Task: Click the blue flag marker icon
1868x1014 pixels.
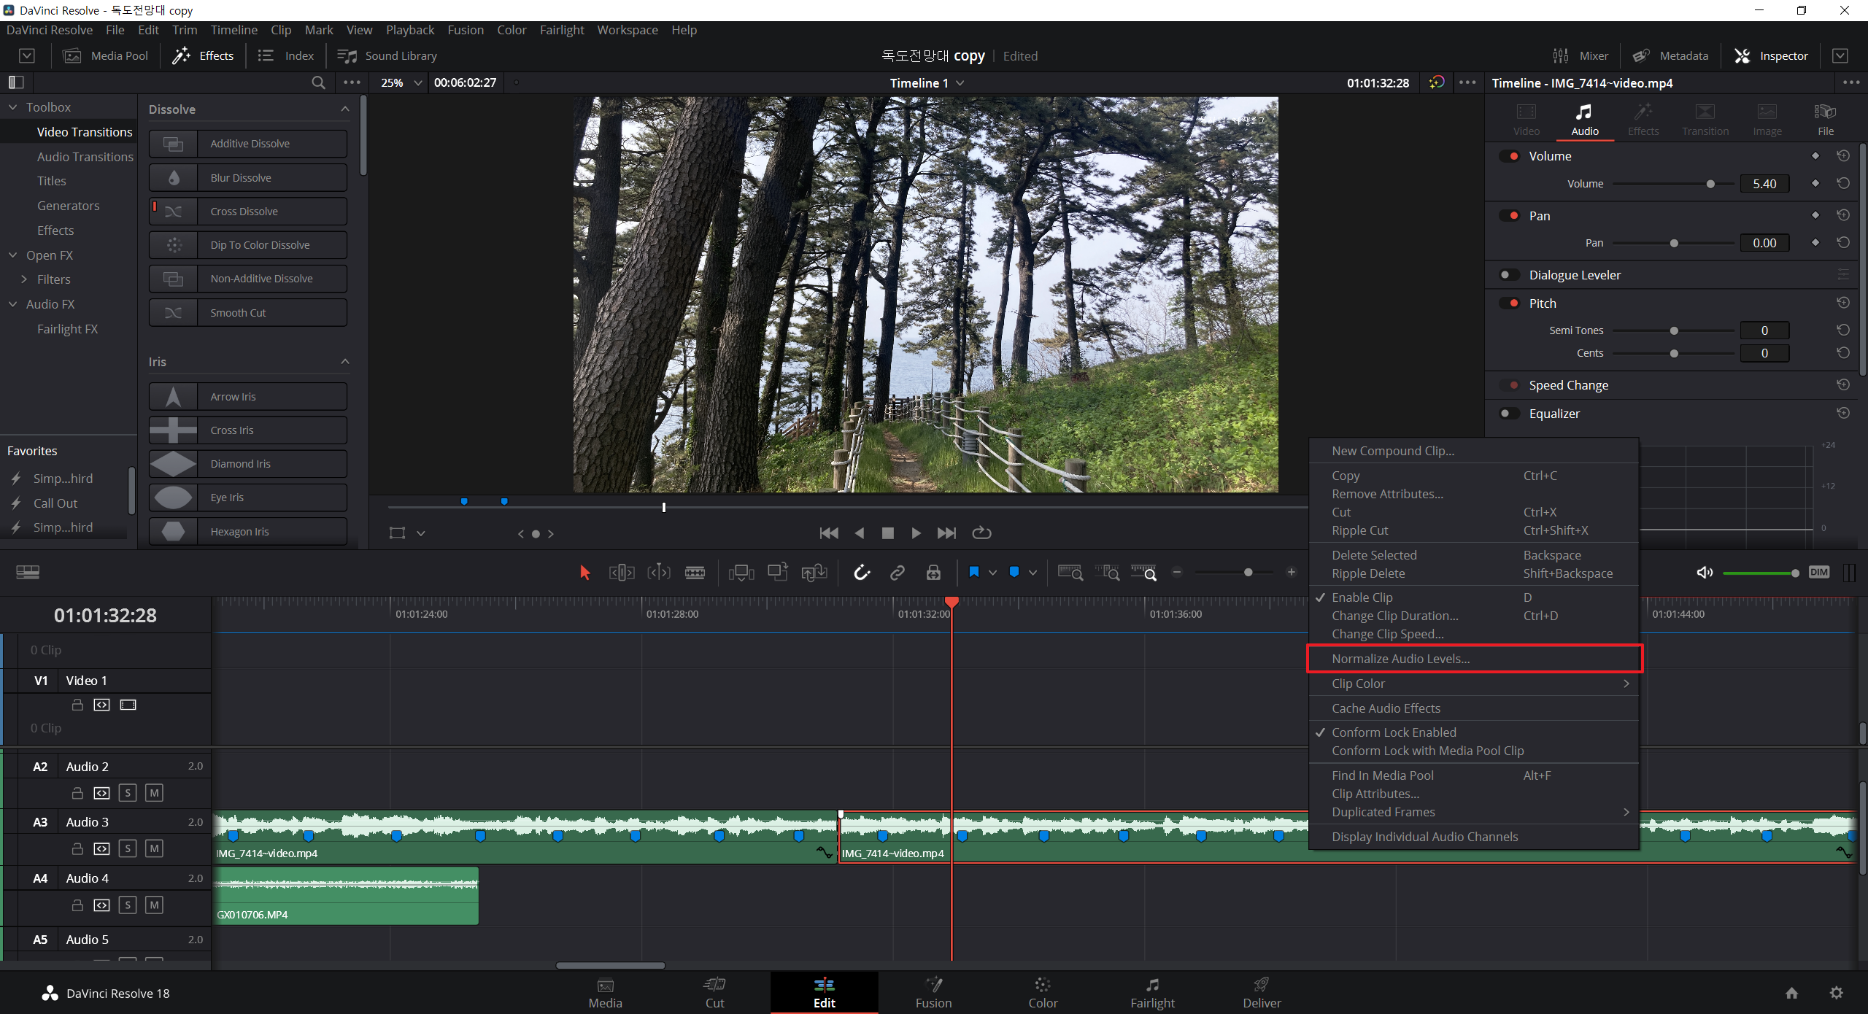Action: tap(974, 573)
